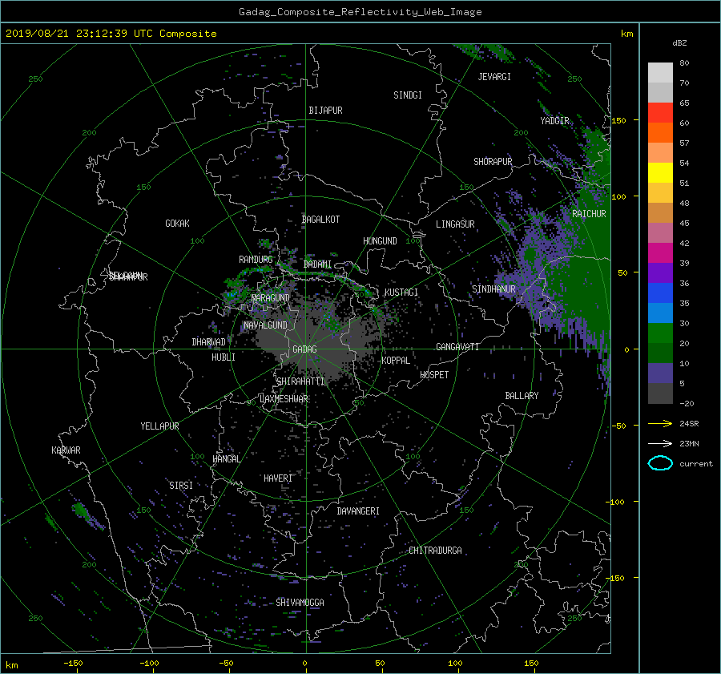Viewport: 721px width, 674px height.
Task: Click the dBZ legend heading
Action: [679, 42]
